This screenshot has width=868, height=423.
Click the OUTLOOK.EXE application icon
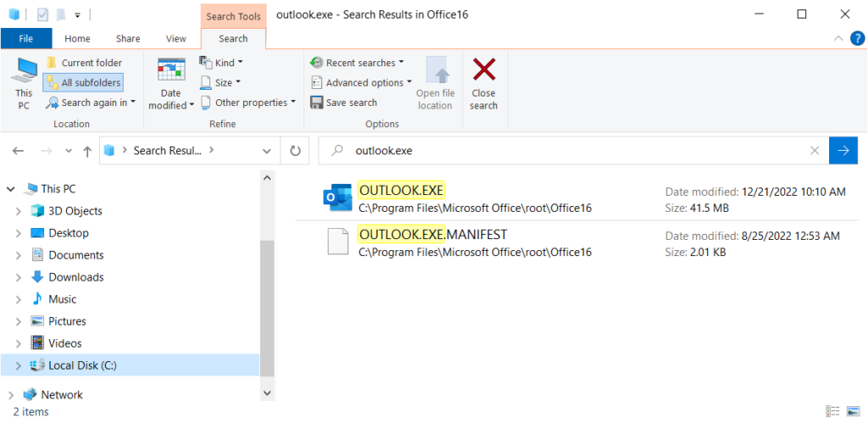[x=337, y=198]
